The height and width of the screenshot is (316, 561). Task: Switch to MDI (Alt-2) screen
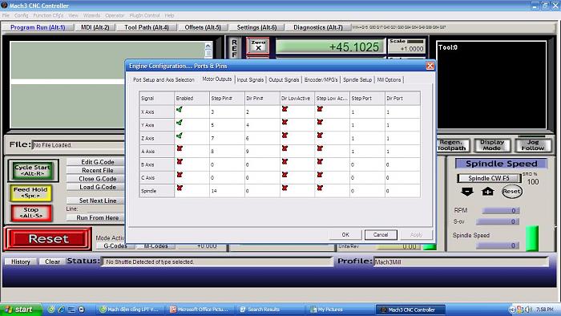coord(95,27)
